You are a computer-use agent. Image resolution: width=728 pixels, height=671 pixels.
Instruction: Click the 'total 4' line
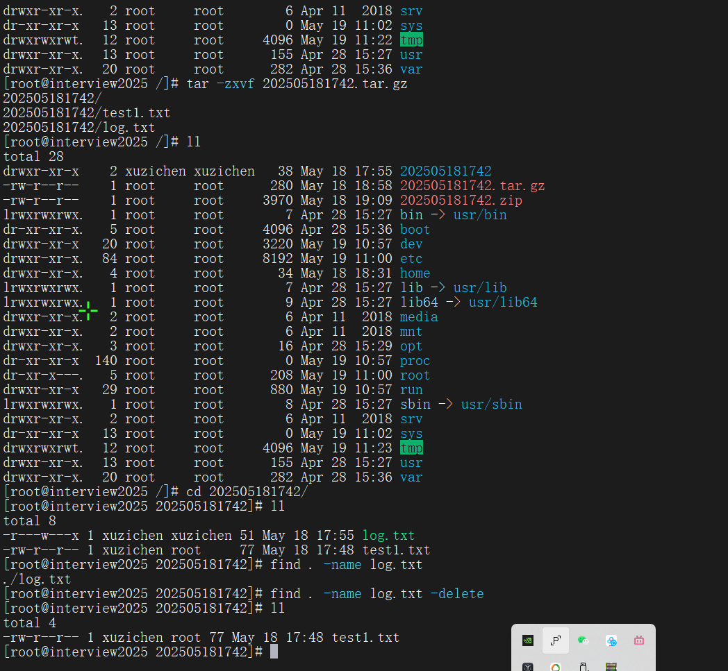click(30, 622)
